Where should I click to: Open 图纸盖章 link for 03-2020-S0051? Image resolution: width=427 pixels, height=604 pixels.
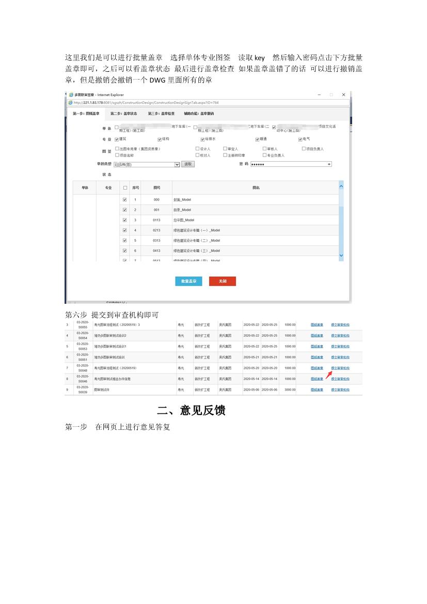(317, 357)
